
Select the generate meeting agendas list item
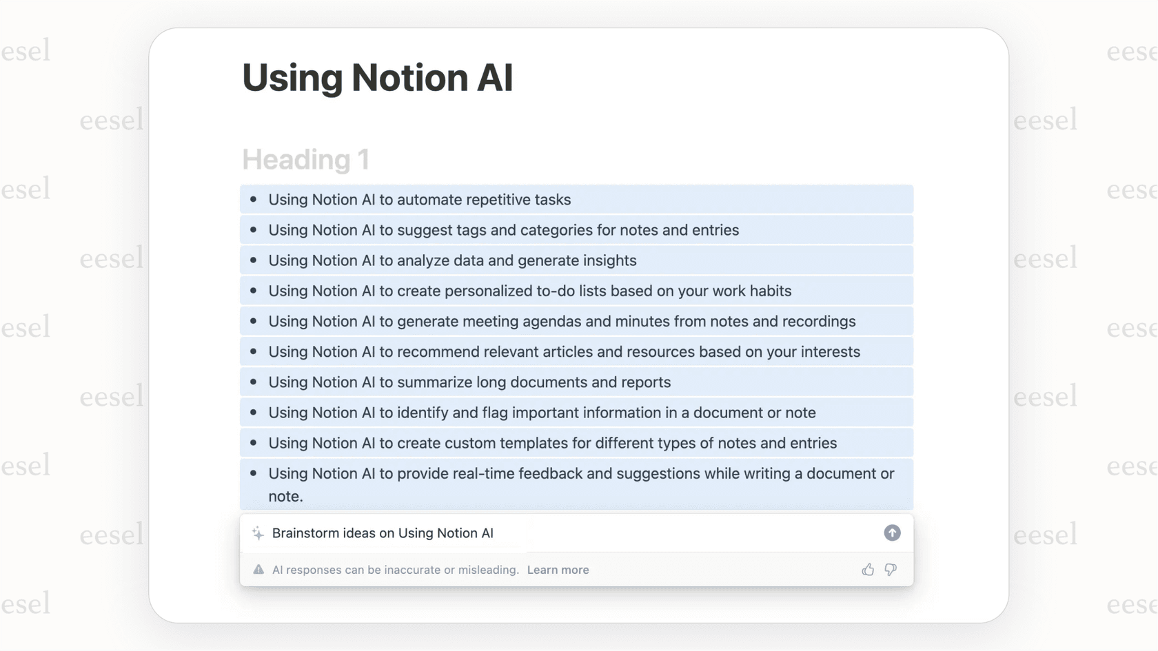[562, 321]
